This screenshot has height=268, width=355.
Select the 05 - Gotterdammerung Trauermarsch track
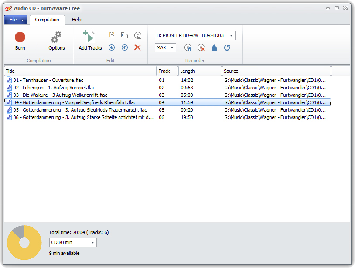point(80,110)
